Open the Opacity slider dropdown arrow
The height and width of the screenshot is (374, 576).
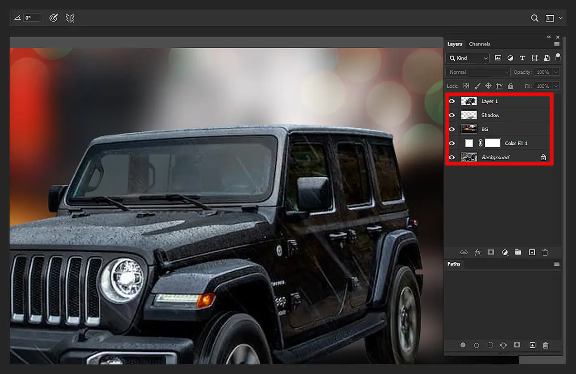click(556, 72)
